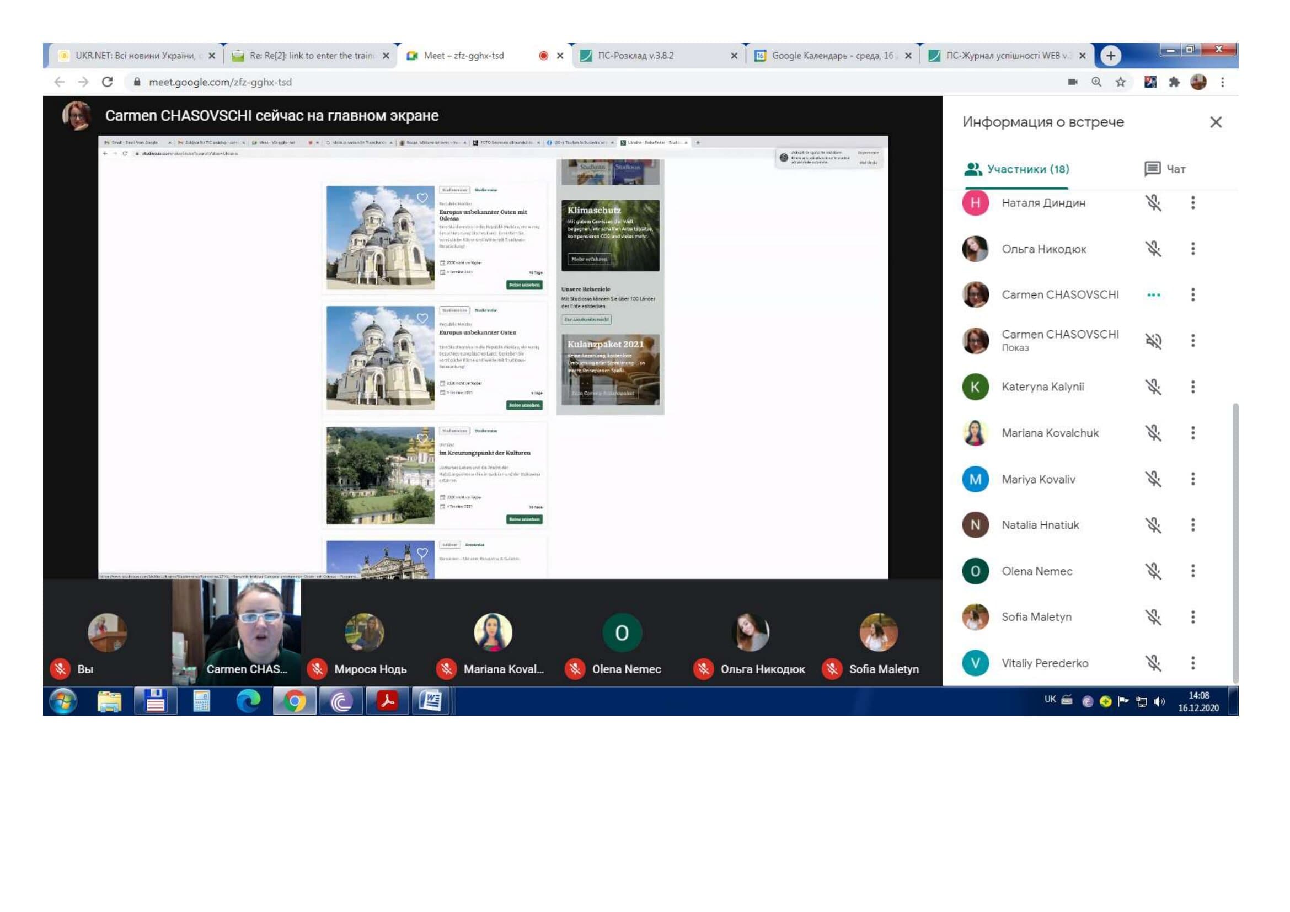Close the meeting information side panel
This screenshot has width=1290, height=912.
[1216, 122]
